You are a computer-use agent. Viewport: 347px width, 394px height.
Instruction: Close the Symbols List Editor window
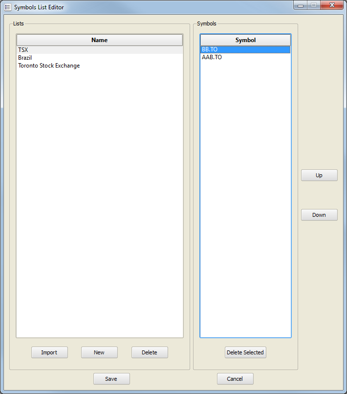(332, 5)
